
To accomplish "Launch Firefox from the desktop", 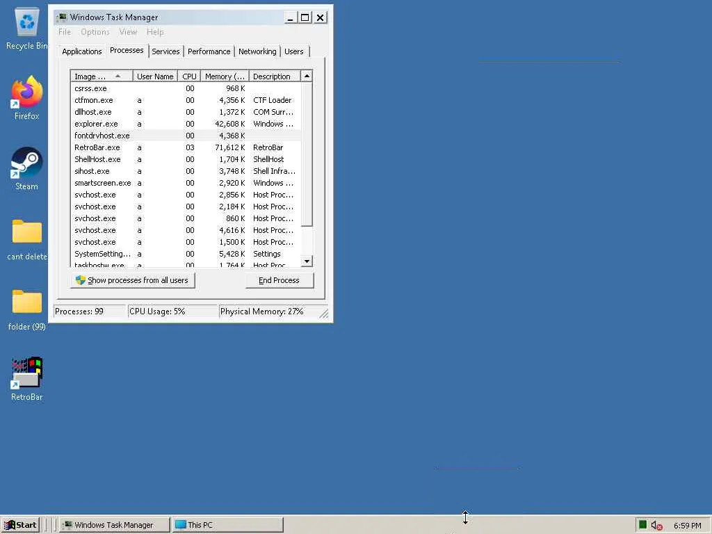I will pyautogui.click(x=27, y=97).
